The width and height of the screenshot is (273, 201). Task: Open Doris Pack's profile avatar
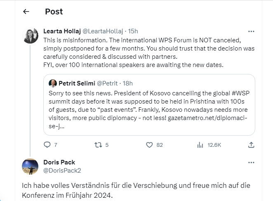(x=30, y=166)
